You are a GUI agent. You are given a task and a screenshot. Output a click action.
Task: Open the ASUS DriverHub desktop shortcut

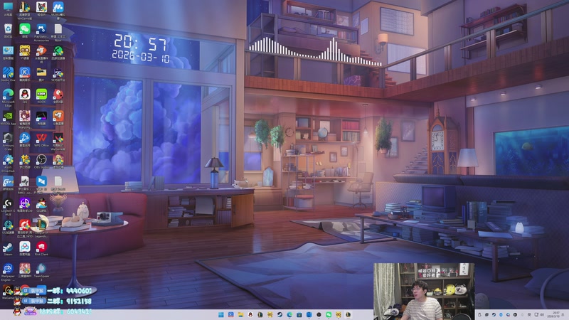point(8,163)
